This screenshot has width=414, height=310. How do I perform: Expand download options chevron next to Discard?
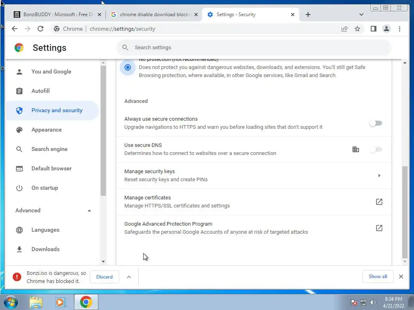(129, 277)
